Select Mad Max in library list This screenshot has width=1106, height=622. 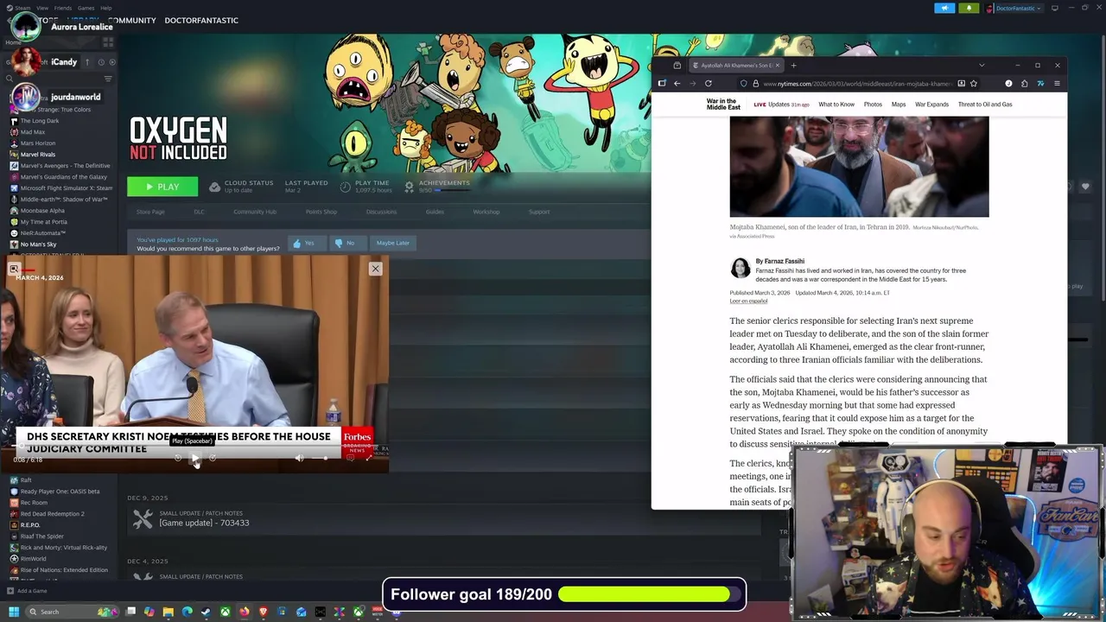tap(33, 132)
